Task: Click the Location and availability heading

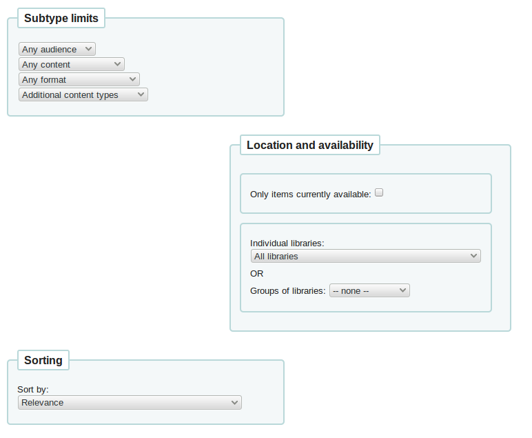Action: click(310, 146)
